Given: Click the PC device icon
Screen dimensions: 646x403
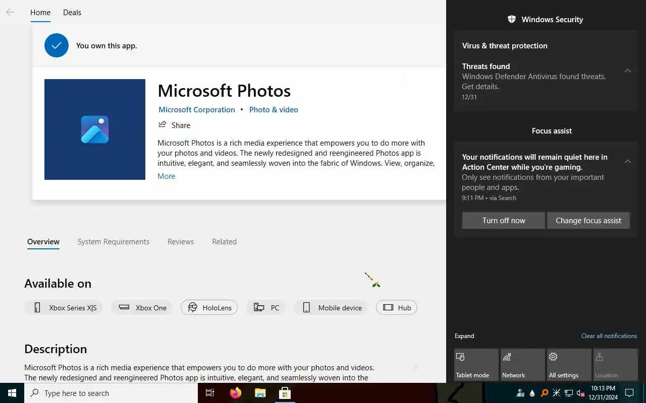Looking at the screenshot, I should tap(259, 307).
